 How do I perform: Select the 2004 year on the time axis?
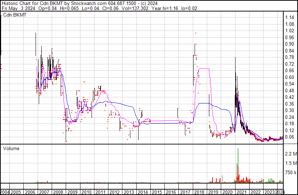(5, 192)
